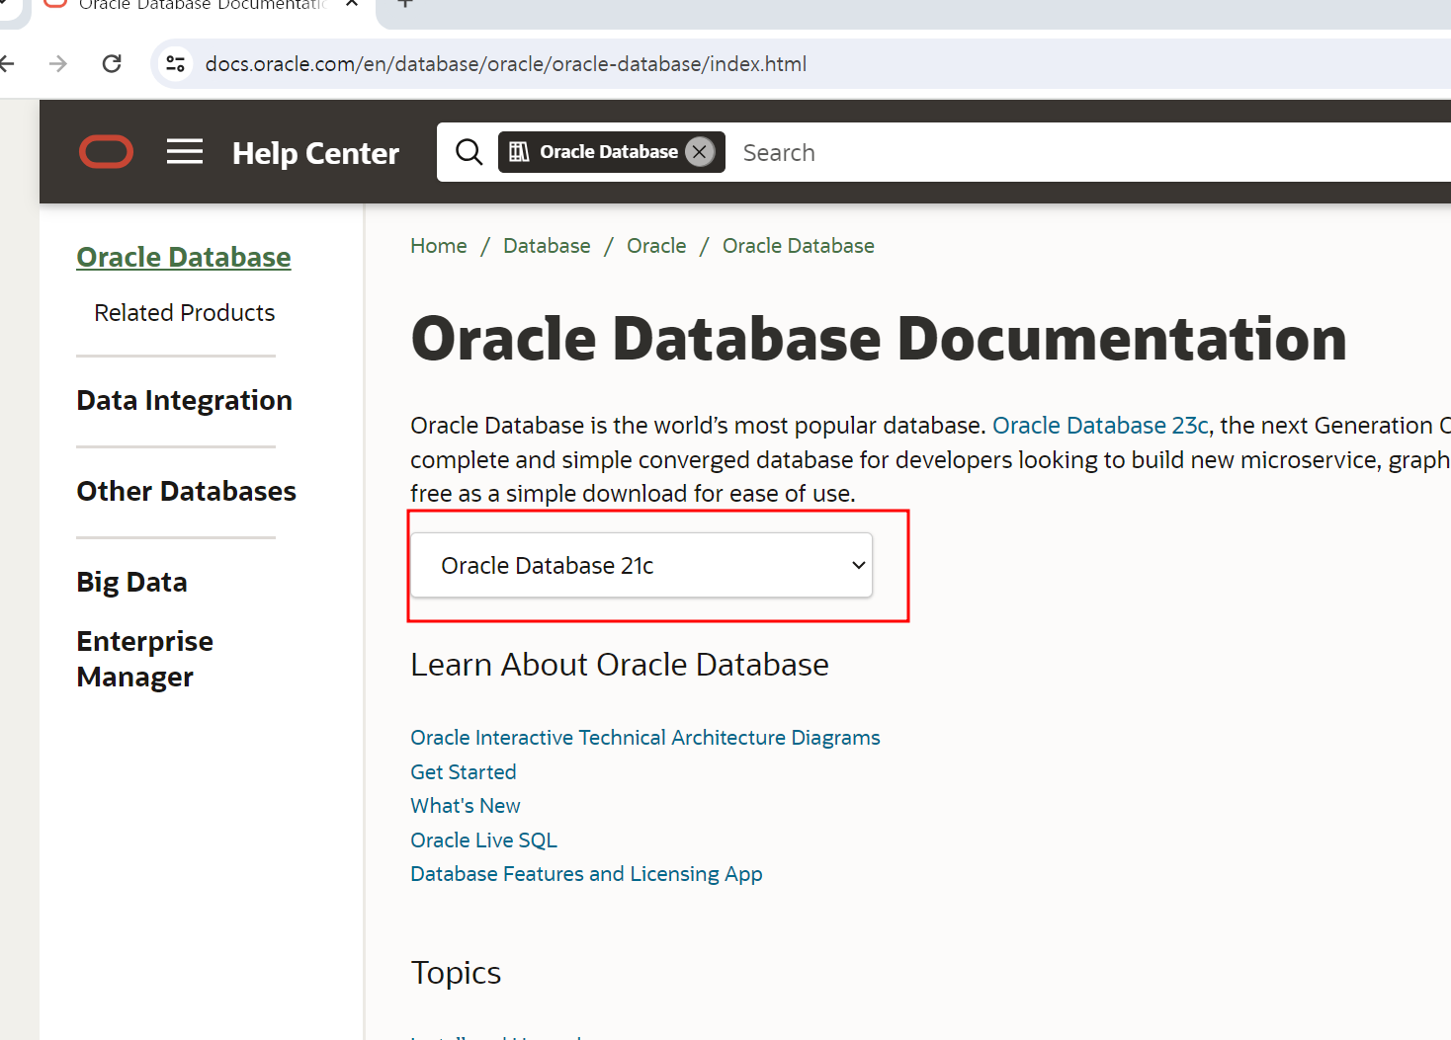Open the Get Started link
This screenshot has width=1451, height=1040.
pos(464,772)
